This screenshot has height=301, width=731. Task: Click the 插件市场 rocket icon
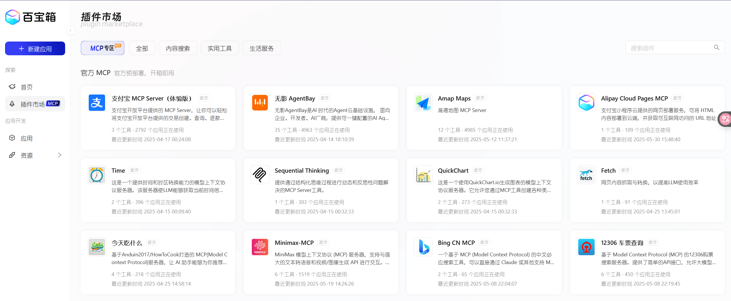click(12, 104)
